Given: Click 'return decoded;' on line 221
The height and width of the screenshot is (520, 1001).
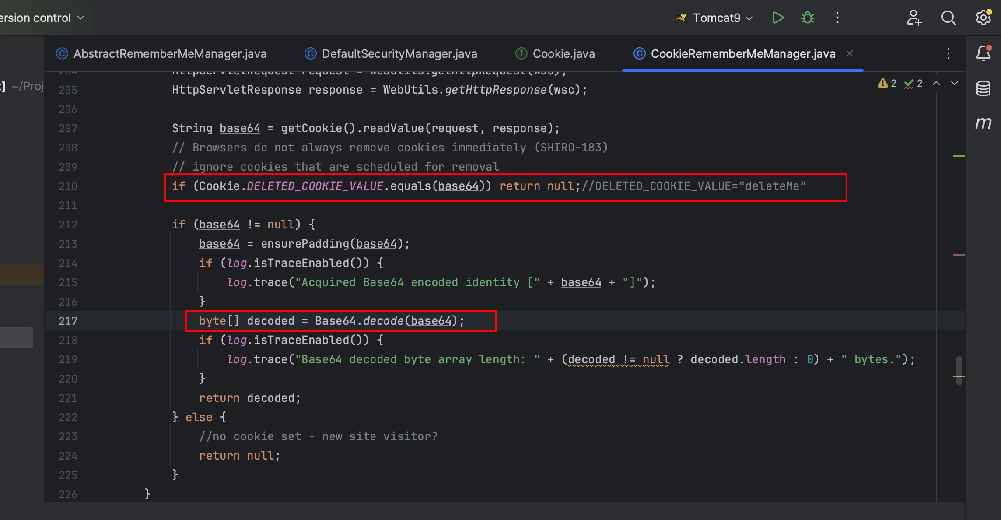Looking at the screenshot, I should [x=250, y=398].
